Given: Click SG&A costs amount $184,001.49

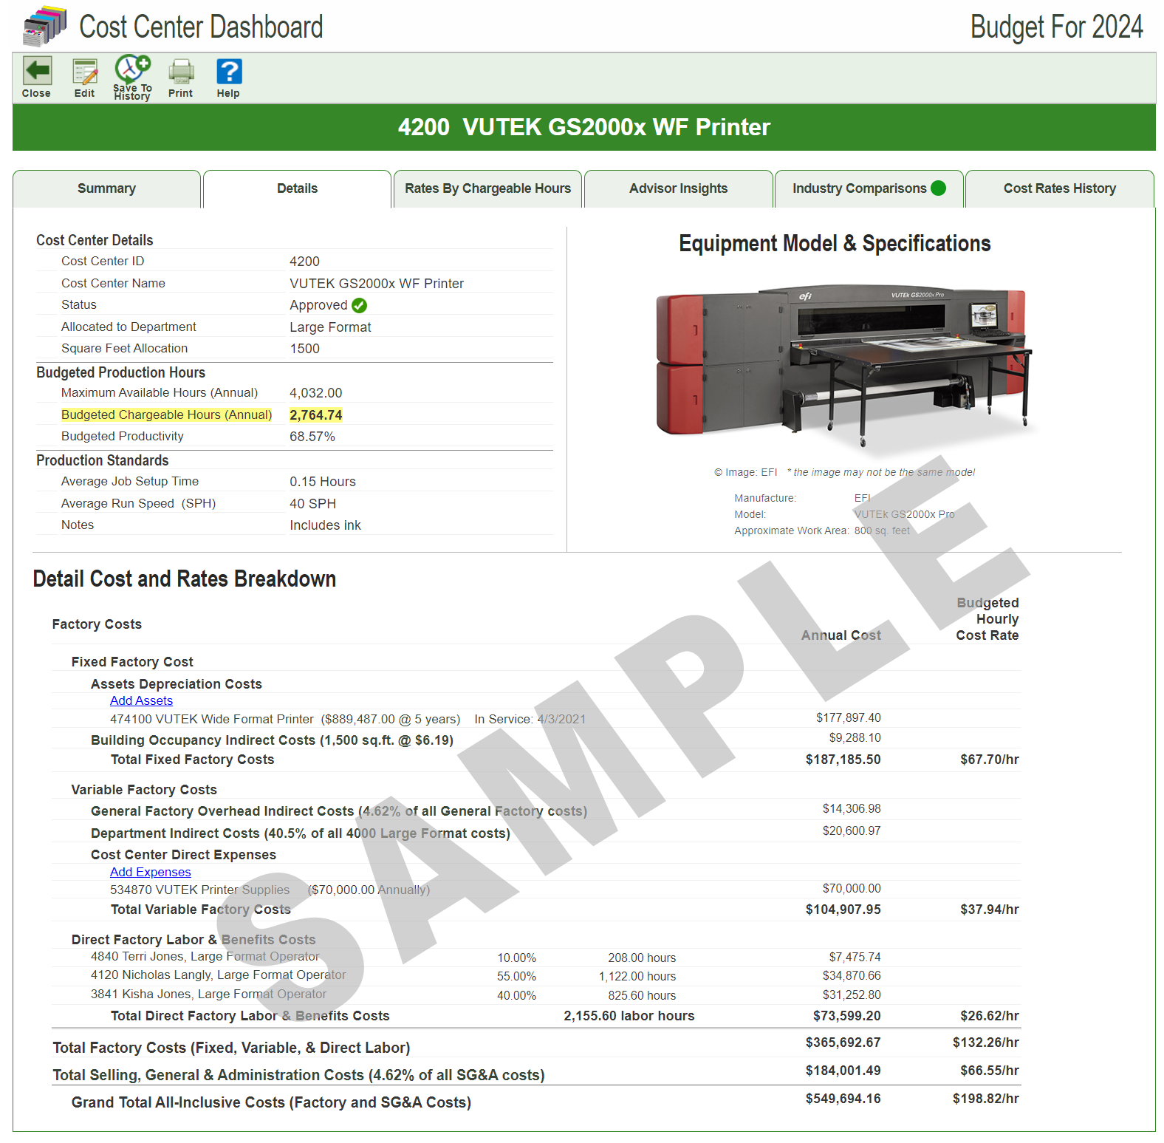Looking at the screenshot, I should pos(843,1071).
